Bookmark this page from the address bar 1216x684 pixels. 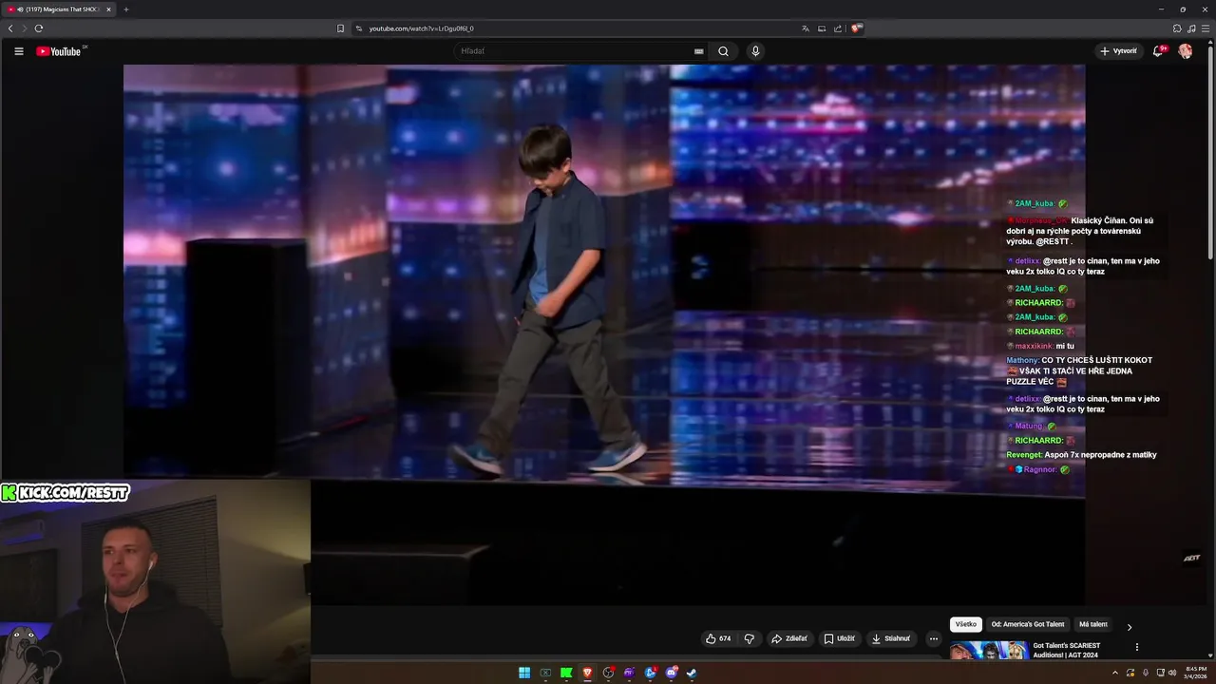tap(341, 28)
